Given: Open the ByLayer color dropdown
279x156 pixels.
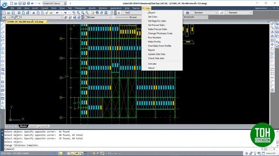Looking at the screenshot, I should [110, 17].
